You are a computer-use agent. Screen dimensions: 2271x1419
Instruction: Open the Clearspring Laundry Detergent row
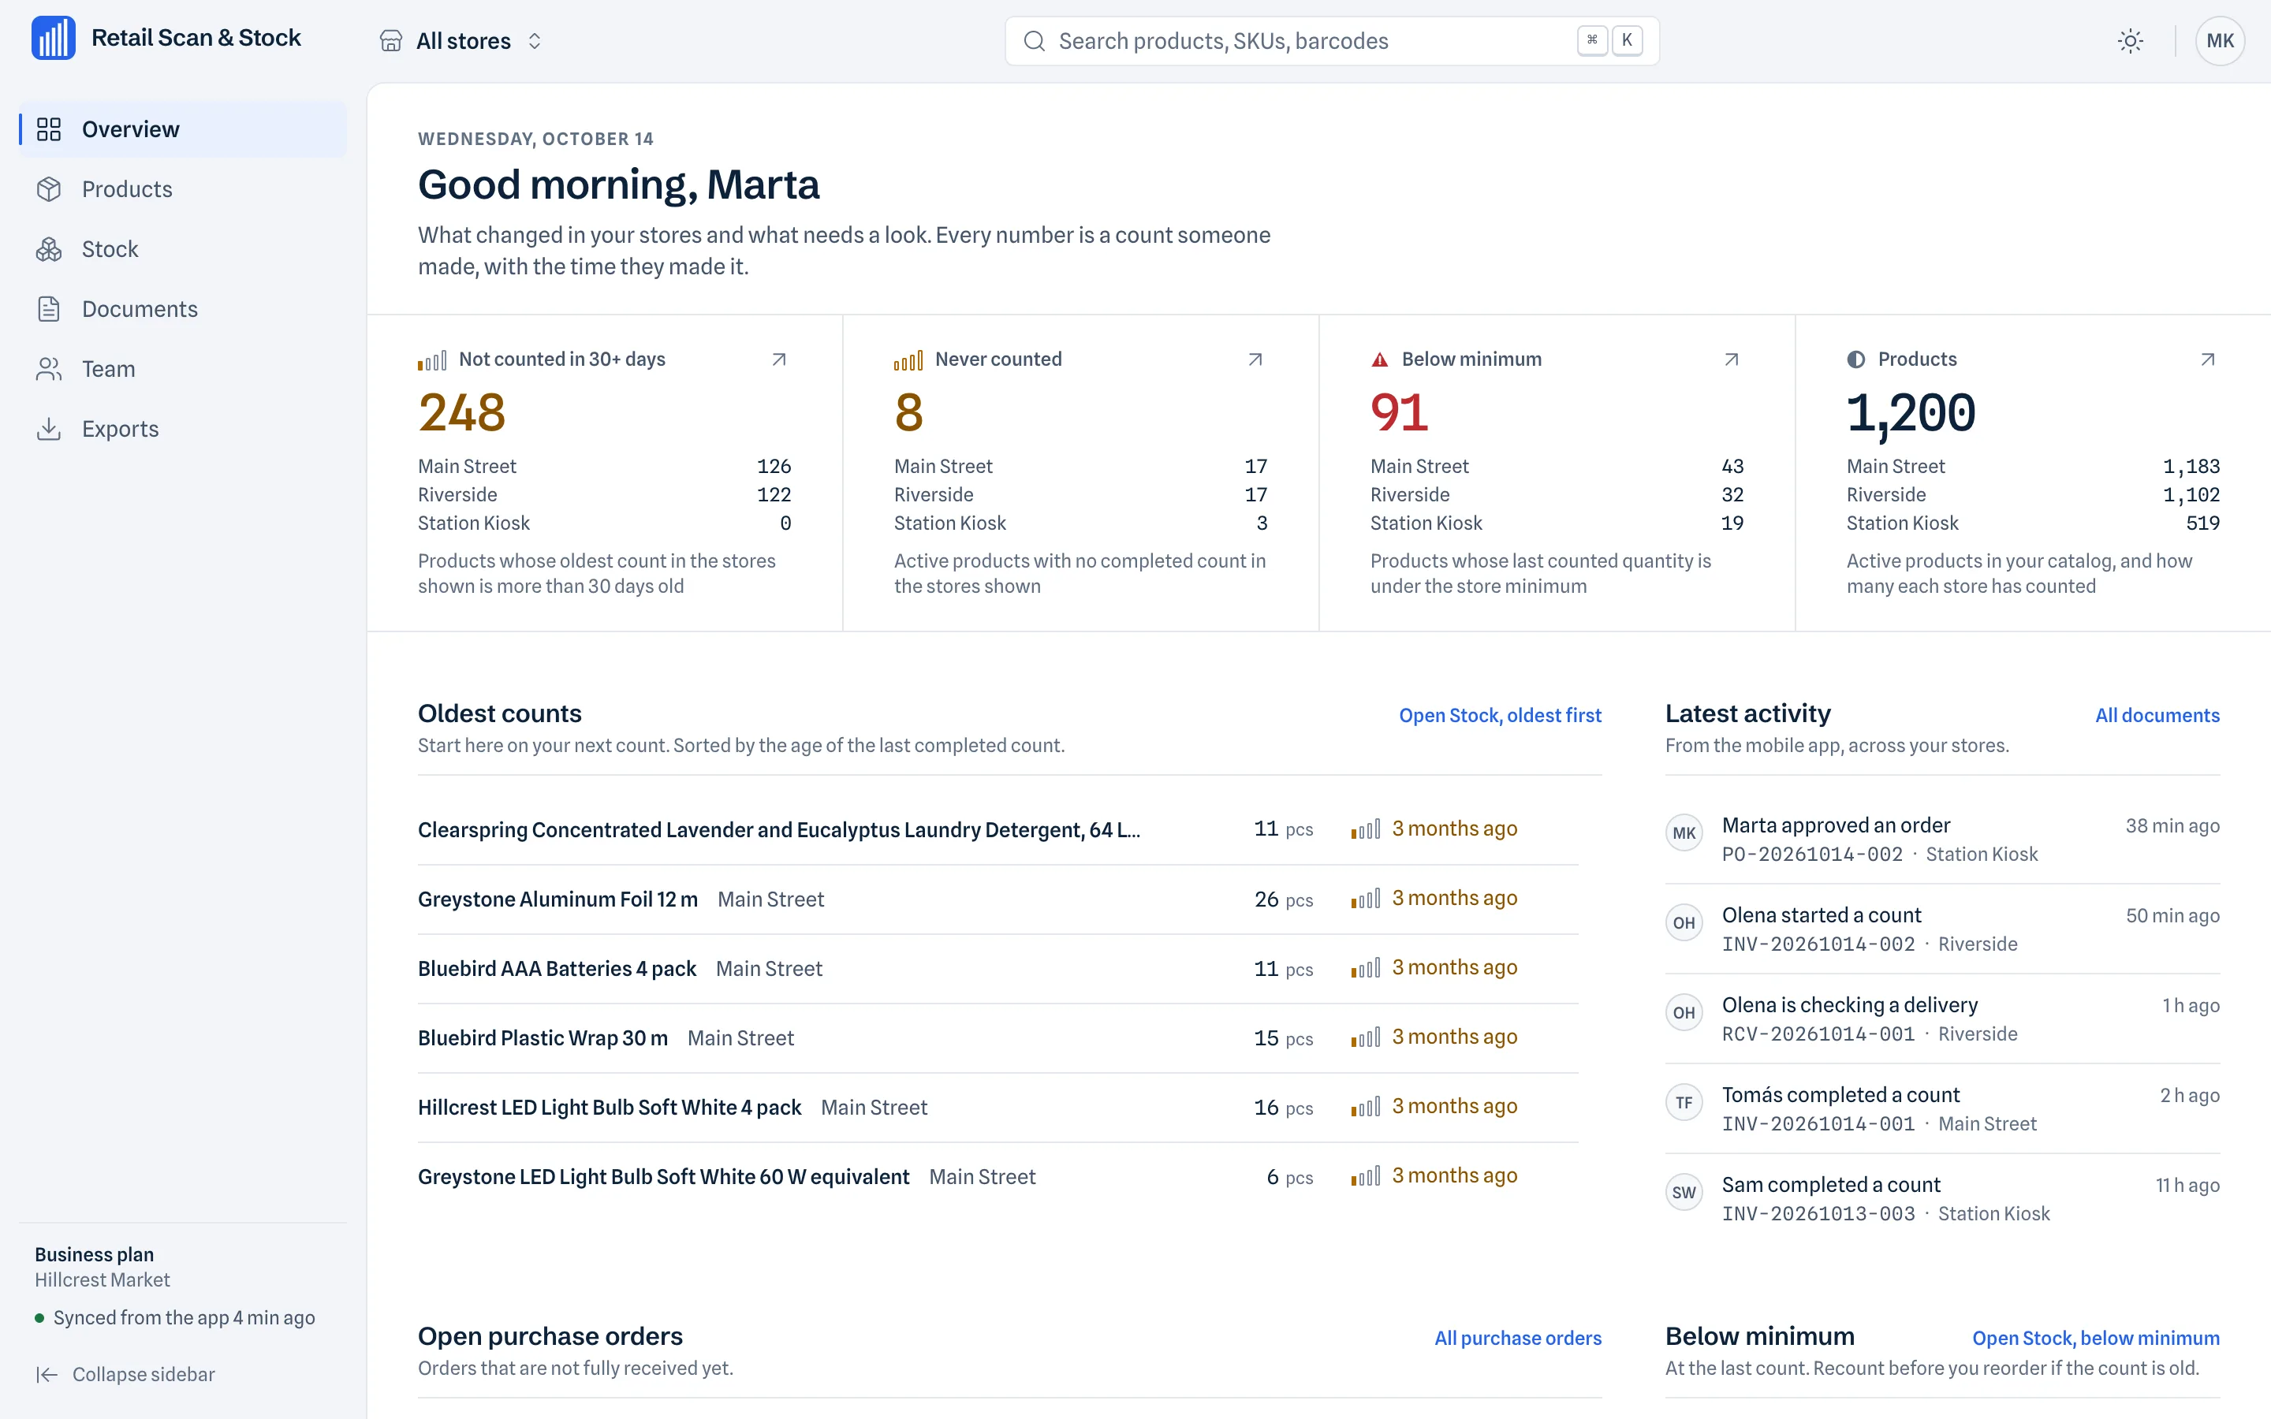pyautogui.click(x=998, y=829)
